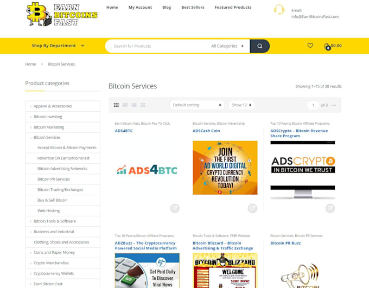
Task: Expand Apparel & Accessories category
Action: [31, 106]
